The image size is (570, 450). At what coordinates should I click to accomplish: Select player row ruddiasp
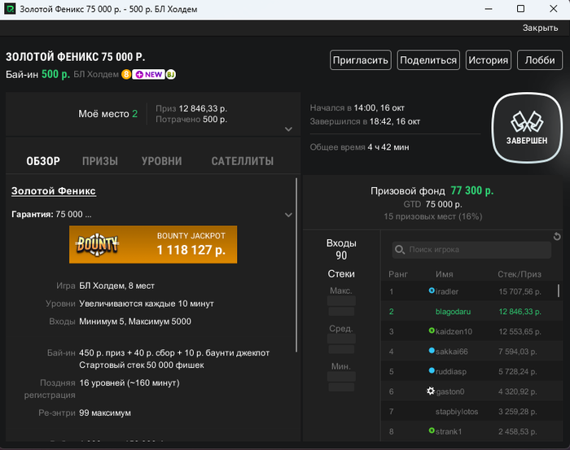(x=471, y=371)
